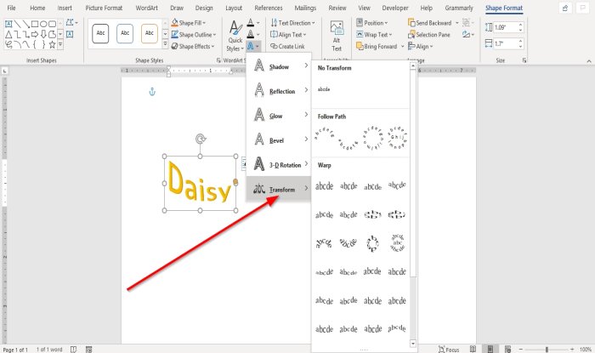Click the object anchor icon on the page

(x=152, y=92)
